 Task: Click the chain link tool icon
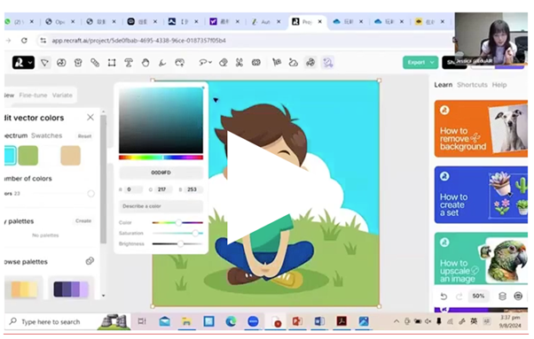coord(95,63)
